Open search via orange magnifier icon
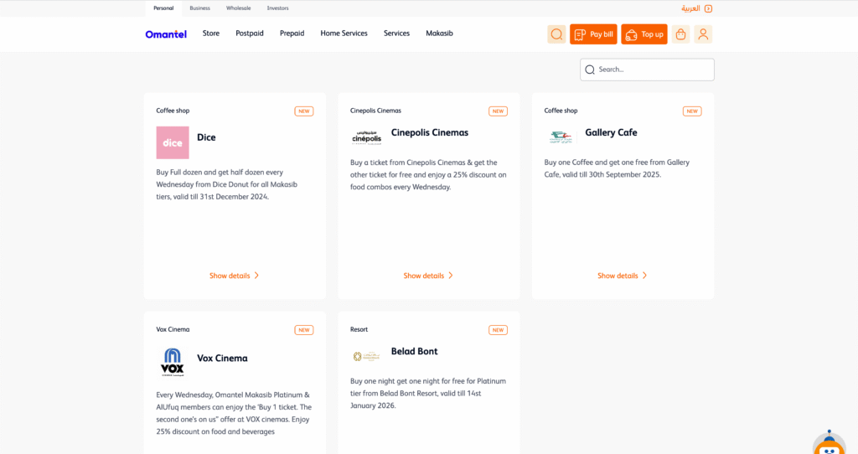This screenshot has height=454, width=858. [x=556, y=34]
